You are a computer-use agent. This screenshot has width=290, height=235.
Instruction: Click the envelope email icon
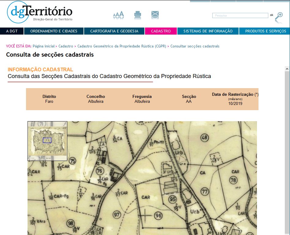pos(155,14)
